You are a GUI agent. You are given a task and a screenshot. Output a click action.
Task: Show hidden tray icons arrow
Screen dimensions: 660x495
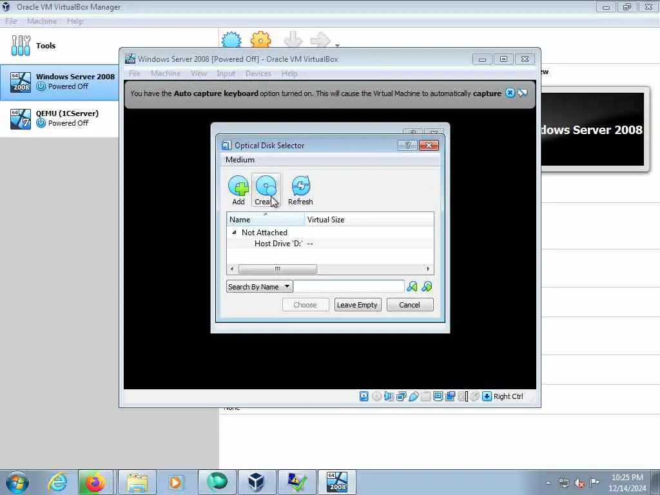[548, 483]
